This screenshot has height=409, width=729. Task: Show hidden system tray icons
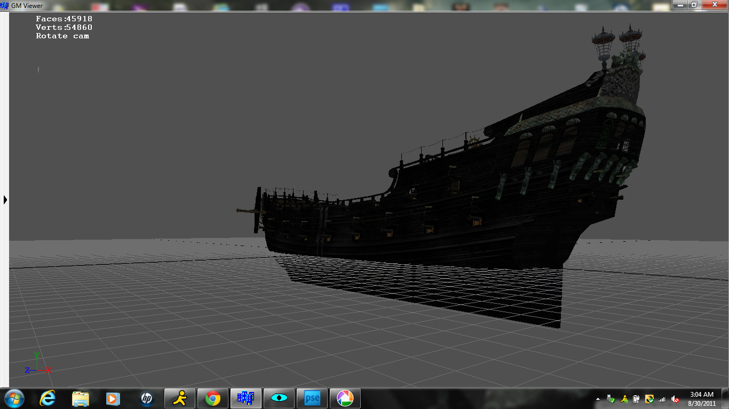(598, 399)
